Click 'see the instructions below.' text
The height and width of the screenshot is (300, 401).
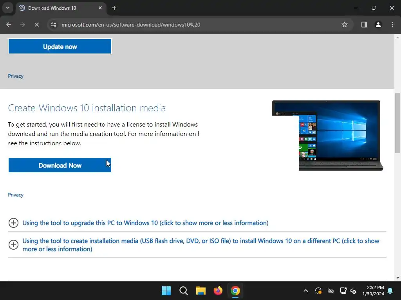[45, 143]
